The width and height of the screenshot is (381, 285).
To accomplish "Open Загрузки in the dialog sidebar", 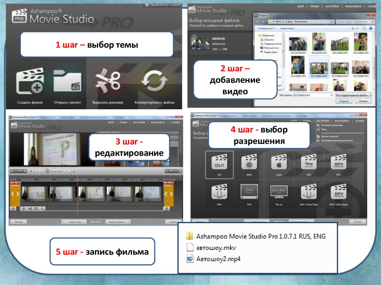I will pos(269,39).
